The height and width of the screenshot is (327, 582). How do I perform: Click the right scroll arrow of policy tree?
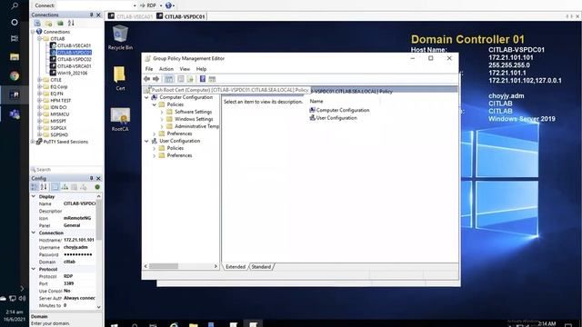click(216, 266)
